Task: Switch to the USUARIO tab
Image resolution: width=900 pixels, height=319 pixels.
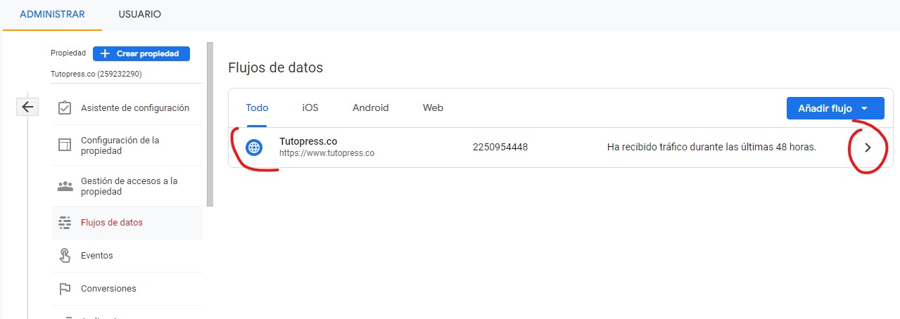Action: (139, 15)
